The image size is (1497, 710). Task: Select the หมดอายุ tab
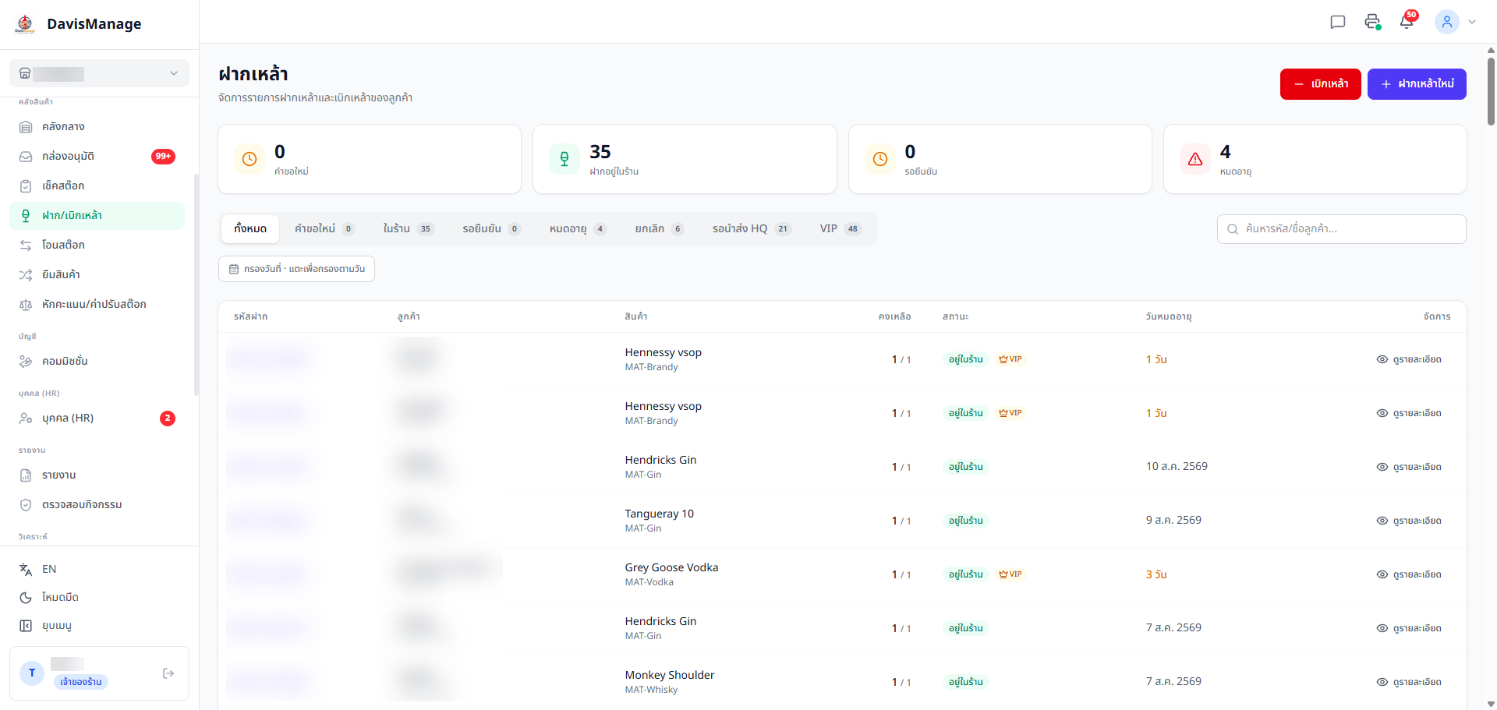click(x=578, y=228)
